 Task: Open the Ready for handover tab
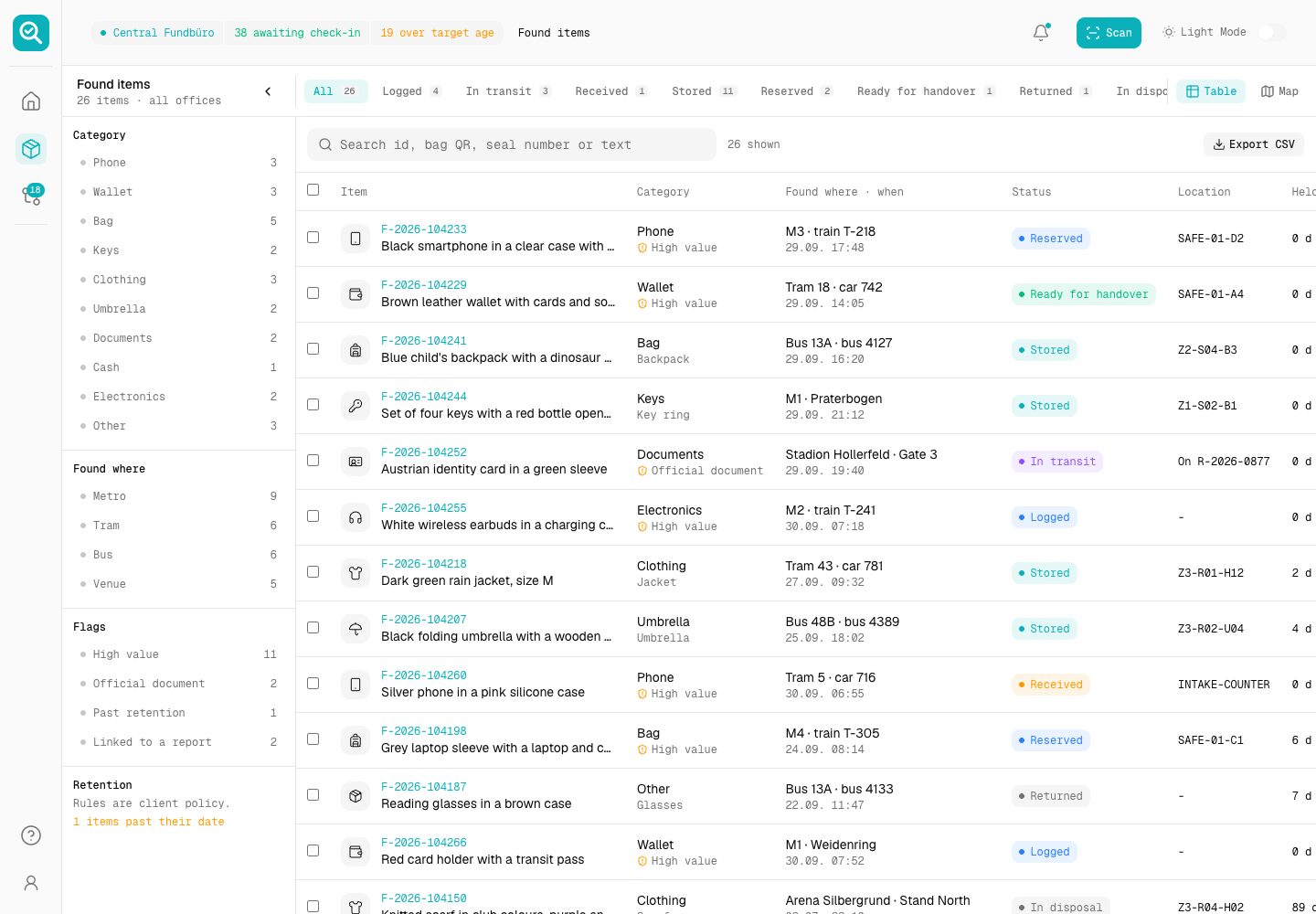926,91
